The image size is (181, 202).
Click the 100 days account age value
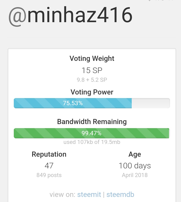coord(135,166)
